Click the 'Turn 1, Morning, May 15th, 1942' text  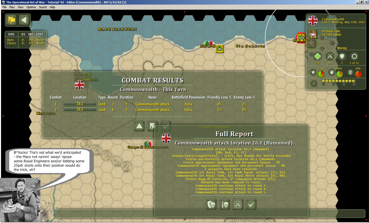343,22
